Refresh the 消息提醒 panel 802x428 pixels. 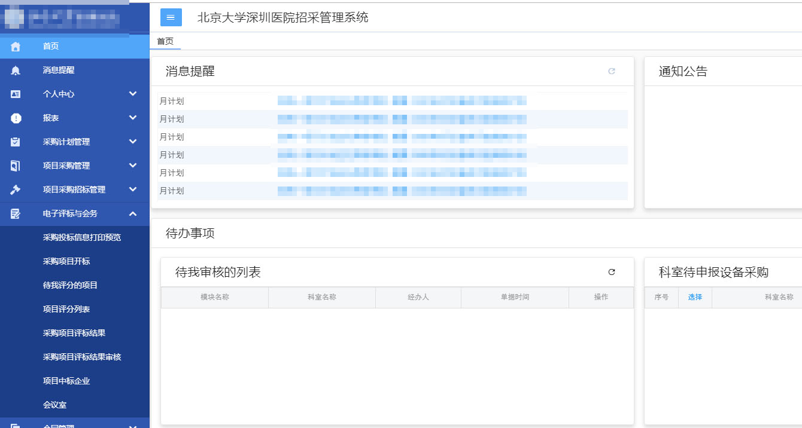click(611, 71)
